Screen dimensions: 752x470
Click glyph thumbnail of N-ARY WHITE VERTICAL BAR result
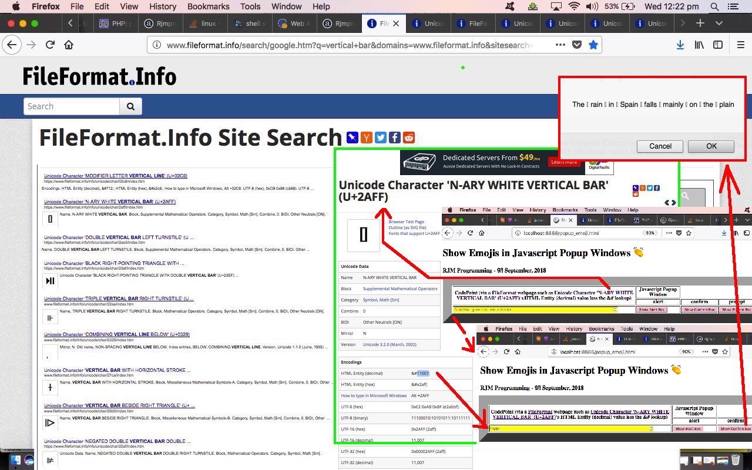50,219
